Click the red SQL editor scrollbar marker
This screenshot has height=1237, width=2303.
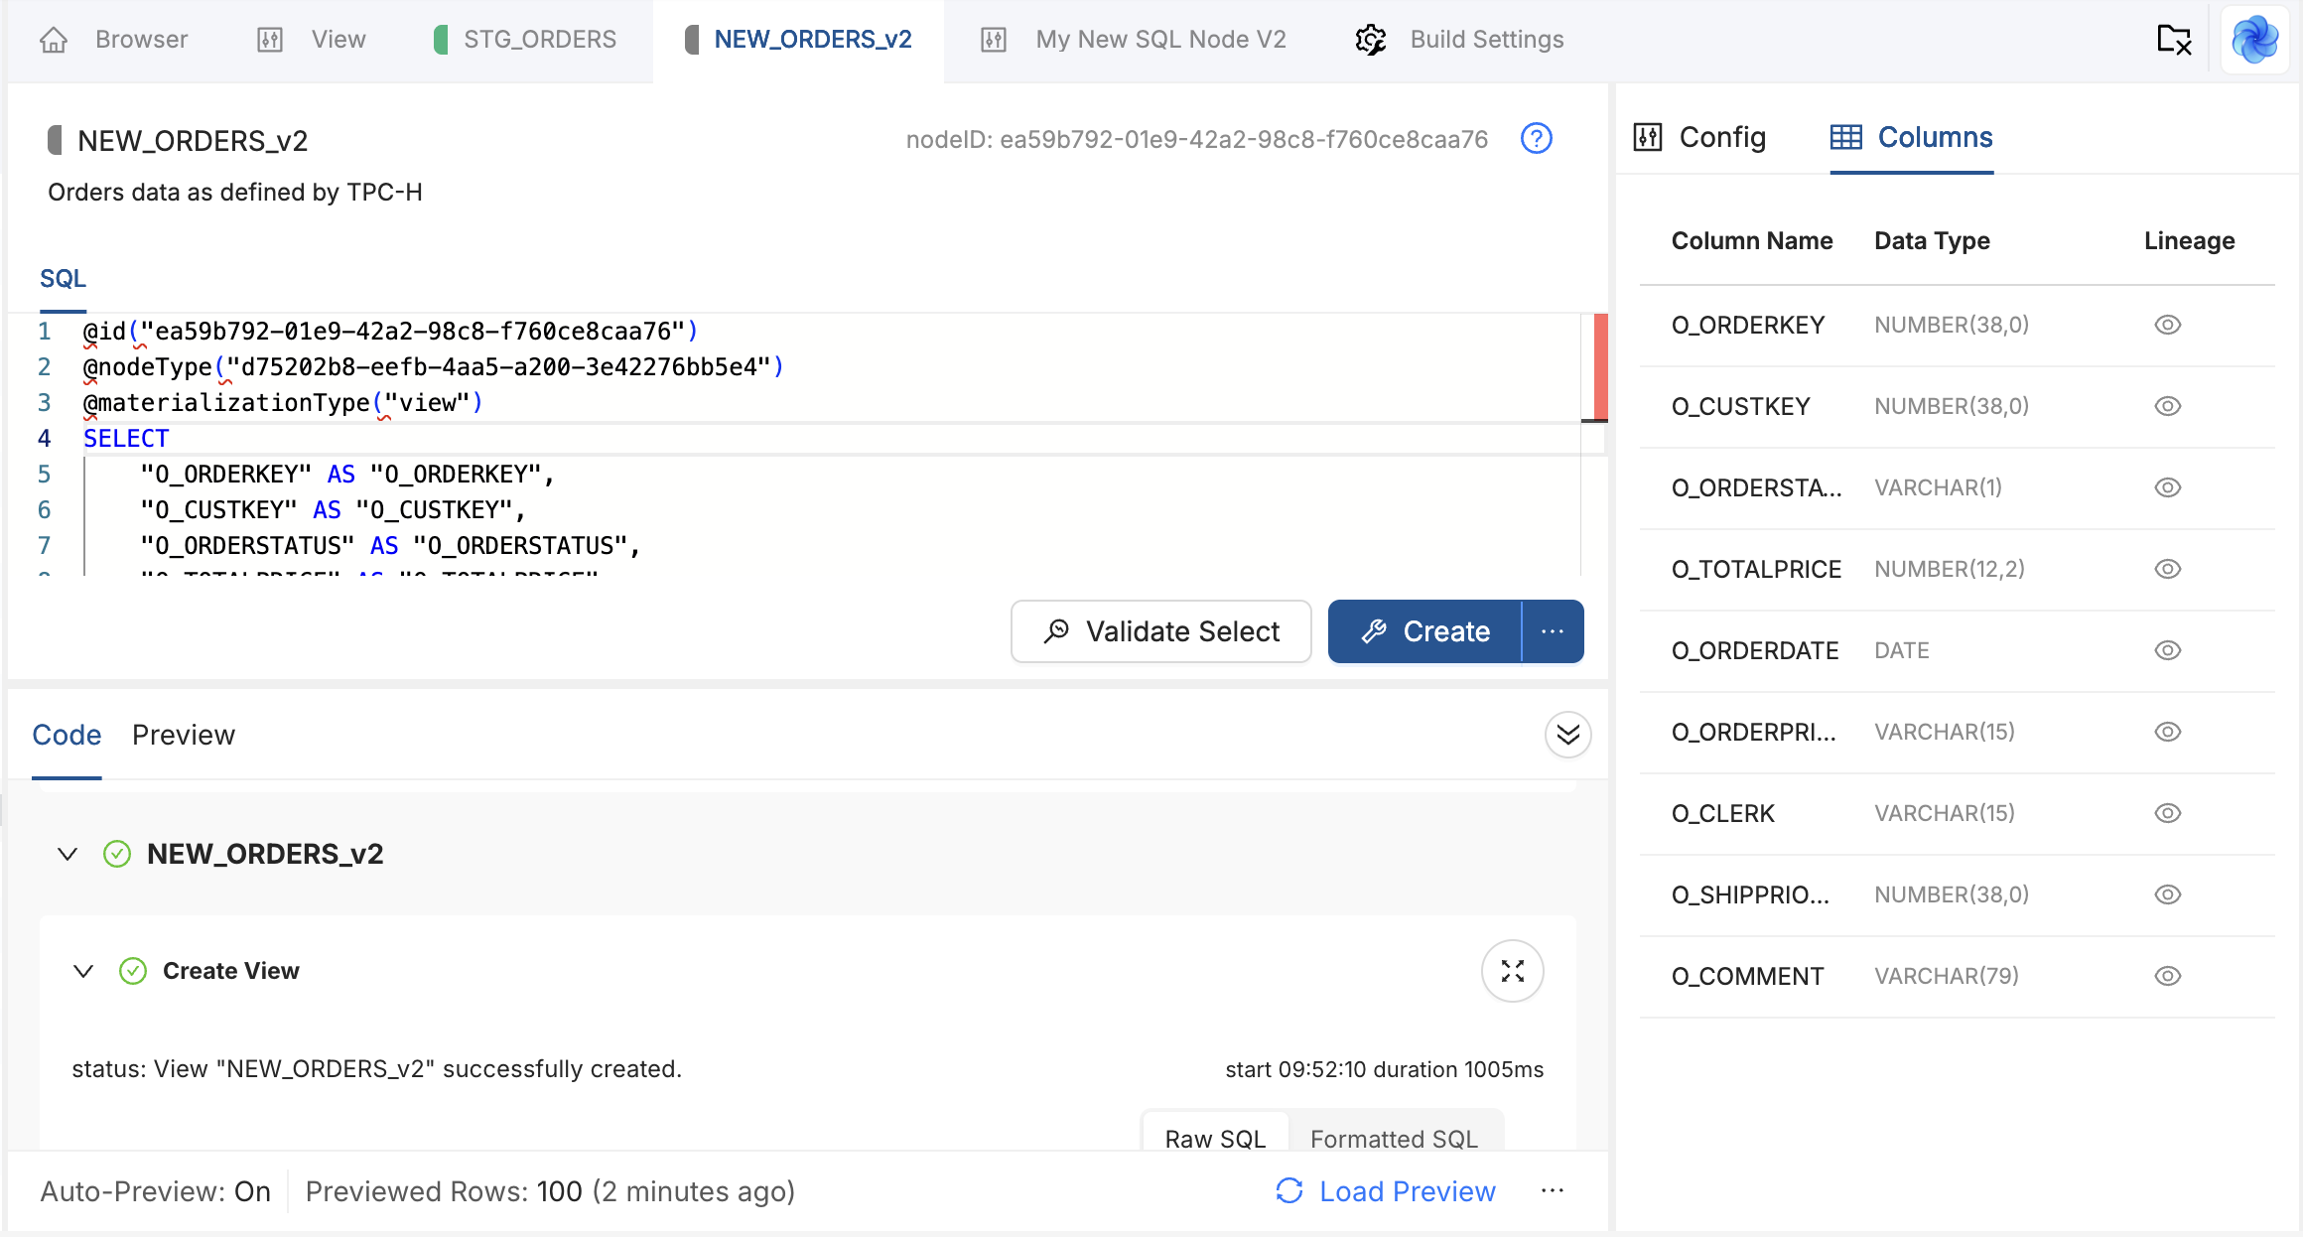click(1600, 366)
